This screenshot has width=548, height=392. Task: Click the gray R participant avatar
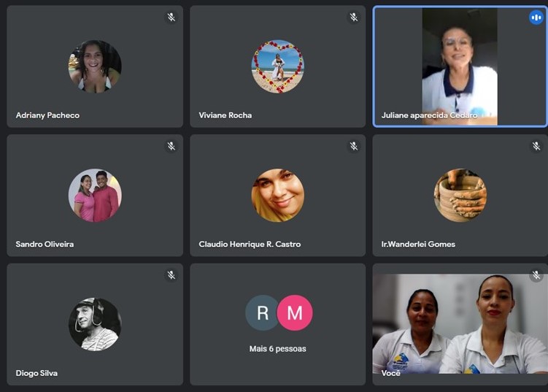(263, 313)
